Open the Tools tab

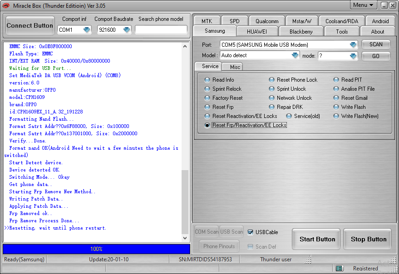(342, 32)
